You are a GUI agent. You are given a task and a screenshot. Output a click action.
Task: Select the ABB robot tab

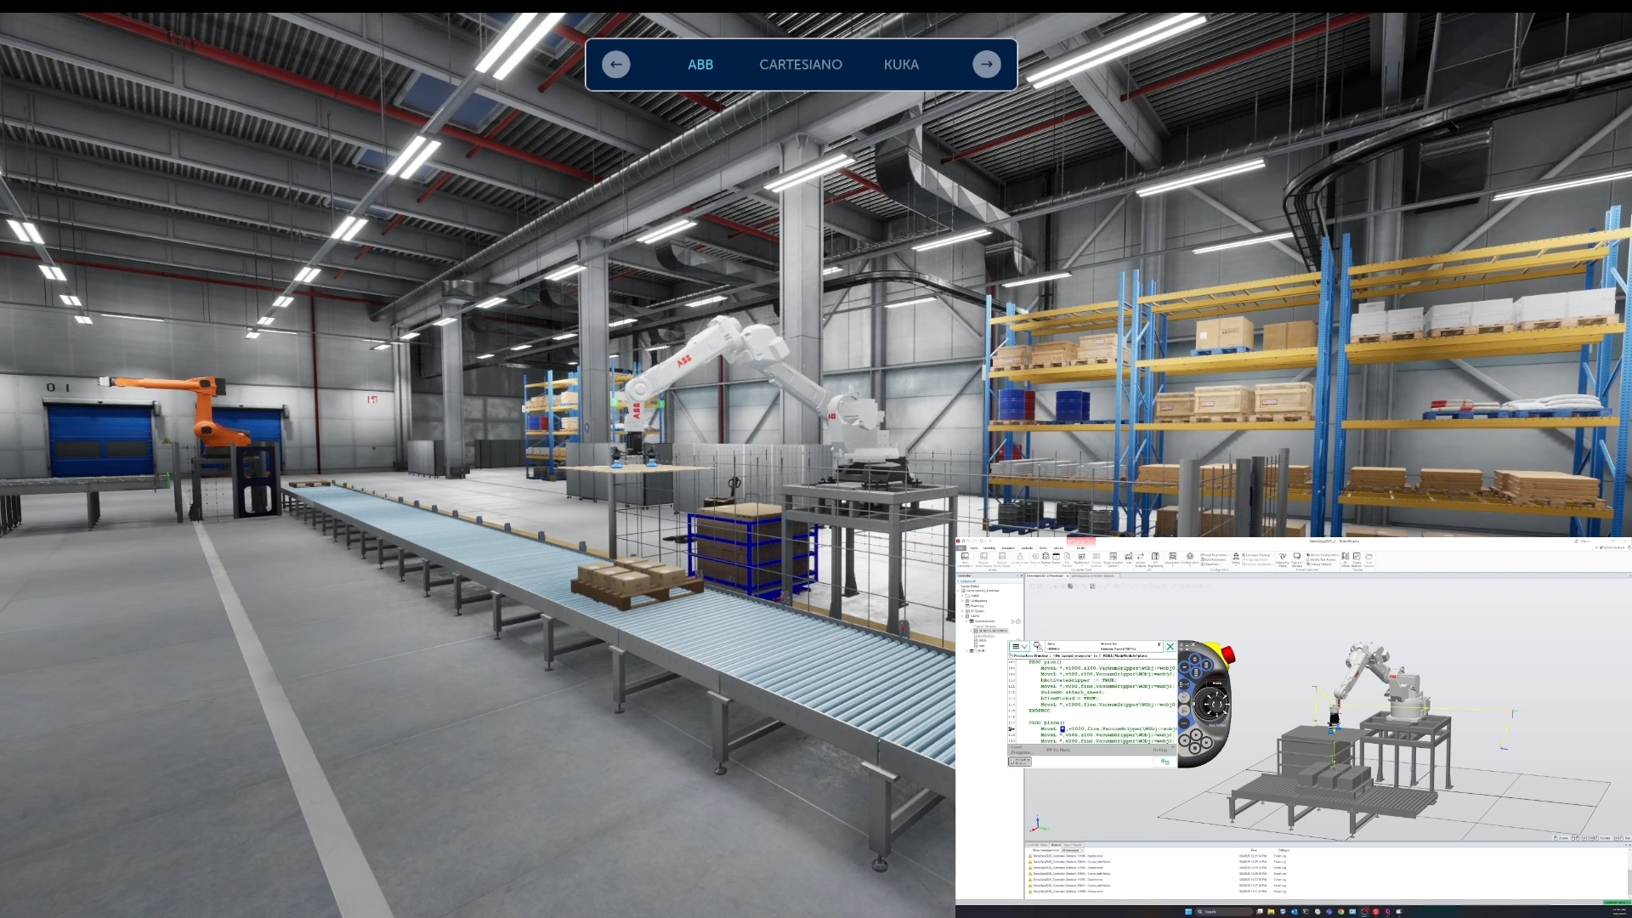click(x=700, y=65)
